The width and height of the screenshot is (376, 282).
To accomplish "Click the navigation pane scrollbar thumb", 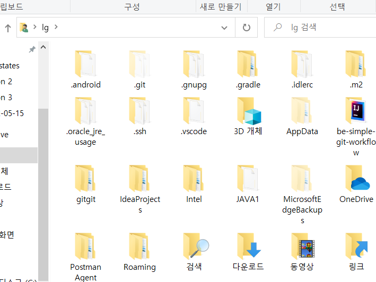I will pos(43,194).
